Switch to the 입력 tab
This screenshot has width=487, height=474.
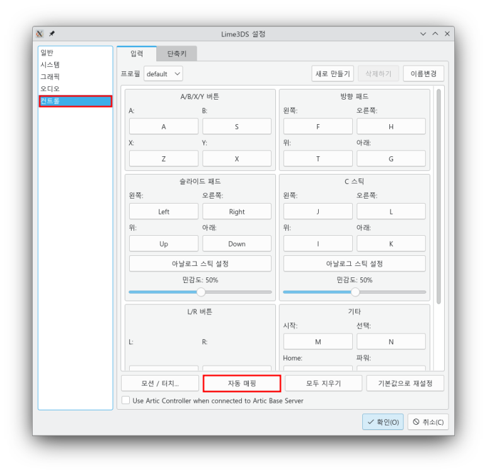137,54
